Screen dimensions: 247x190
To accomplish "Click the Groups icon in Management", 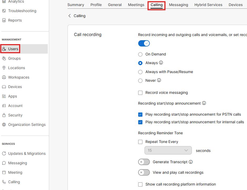I will [4, 58].
